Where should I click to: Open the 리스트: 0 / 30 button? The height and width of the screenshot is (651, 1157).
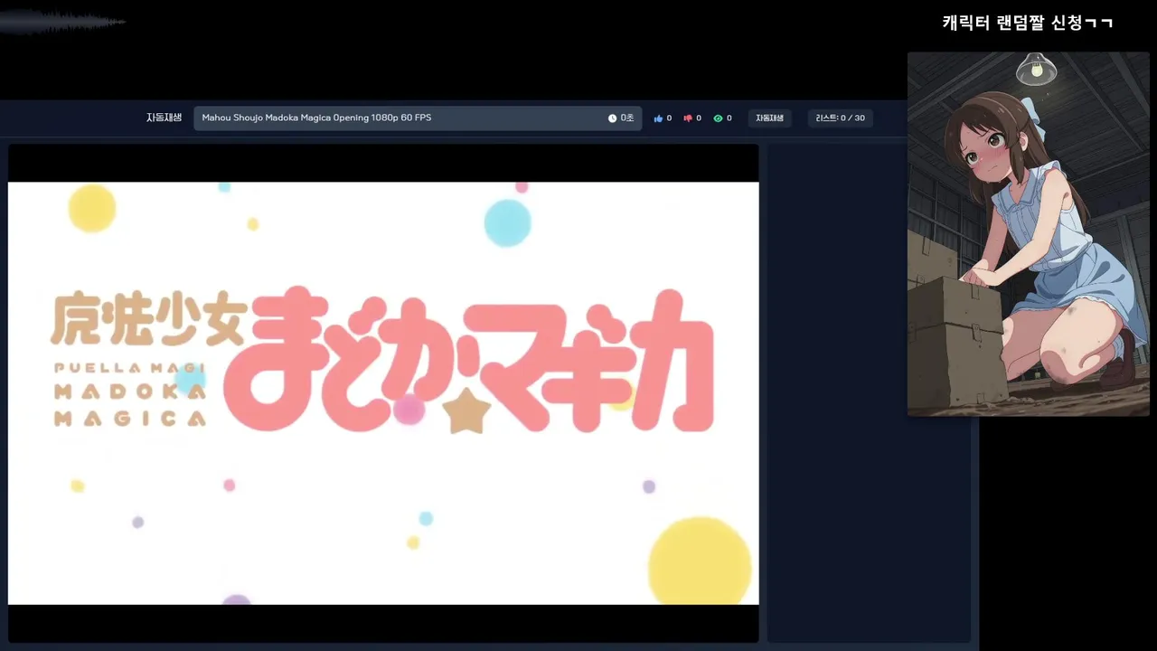coord(840,118)
